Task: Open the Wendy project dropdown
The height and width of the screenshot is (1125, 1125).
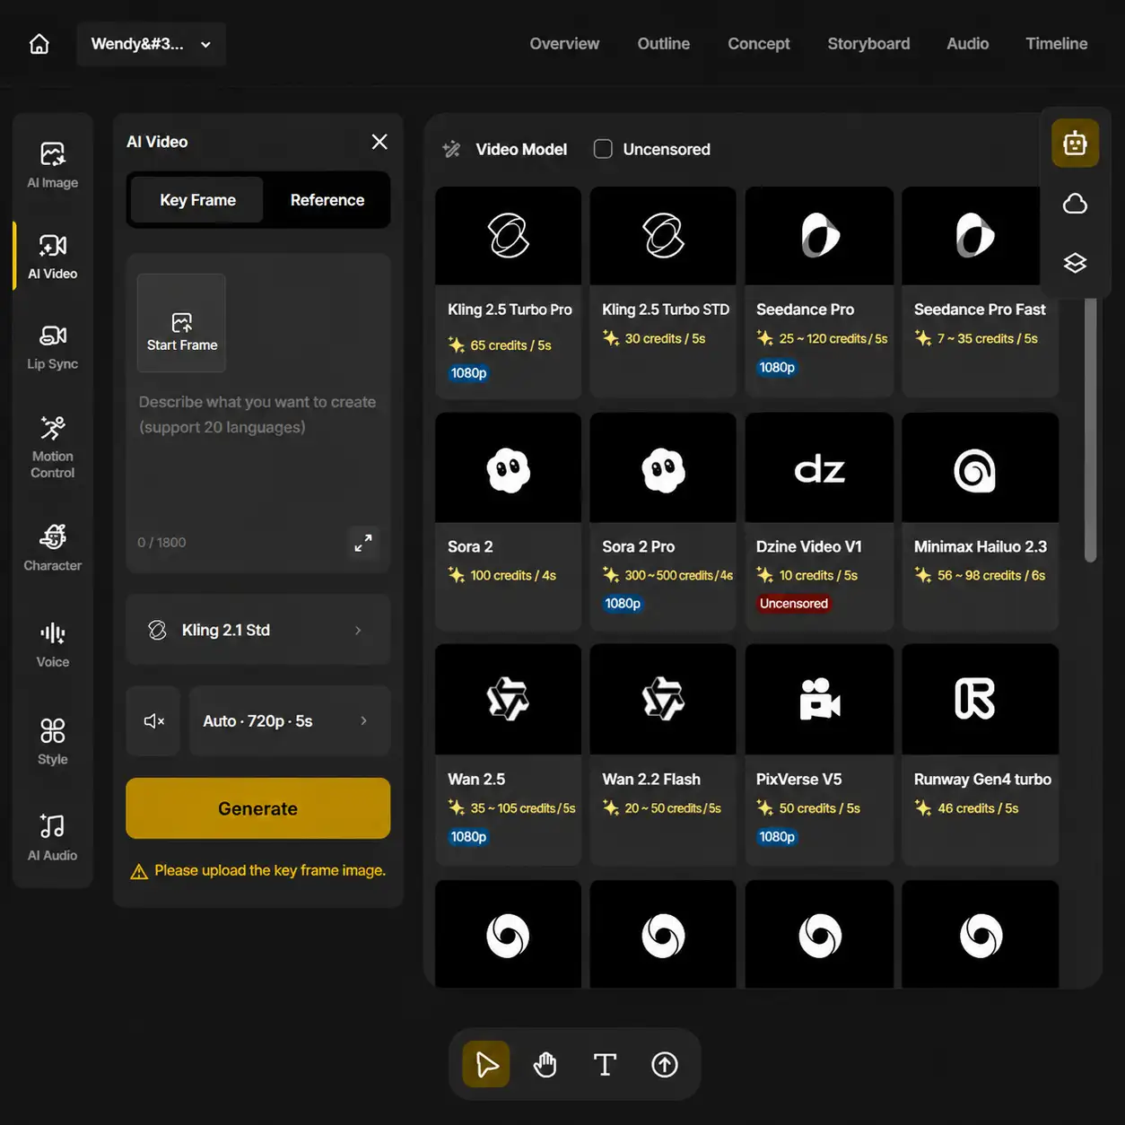Action: click(151, 44)
